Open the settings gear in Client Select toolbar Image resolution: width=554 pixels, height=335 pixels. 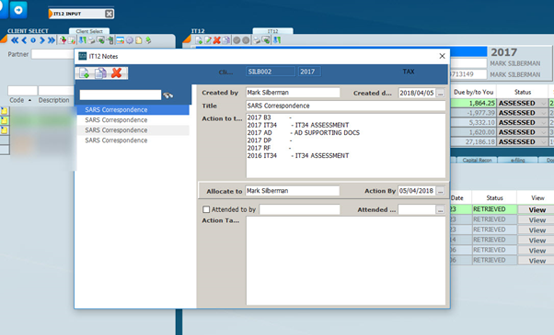click(130, 40)
